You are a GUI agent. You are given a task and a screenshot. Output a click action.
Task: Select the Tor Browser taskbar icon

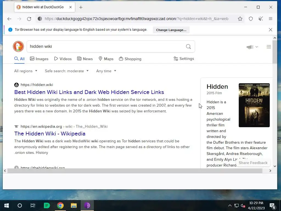(x=87, y=206)
